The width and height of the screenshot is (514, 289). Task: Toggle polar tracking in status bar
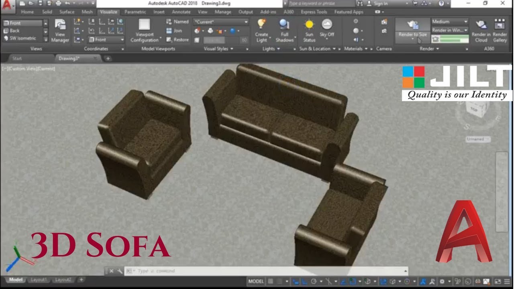tap(314, 281)
